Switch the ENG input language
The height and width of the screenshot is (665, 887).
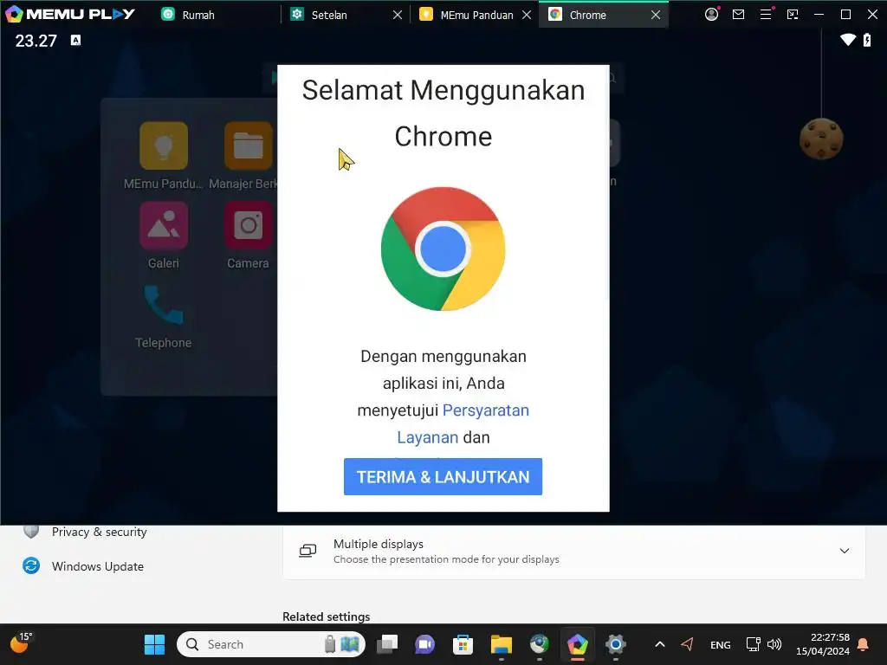click(x=720, y=644)
